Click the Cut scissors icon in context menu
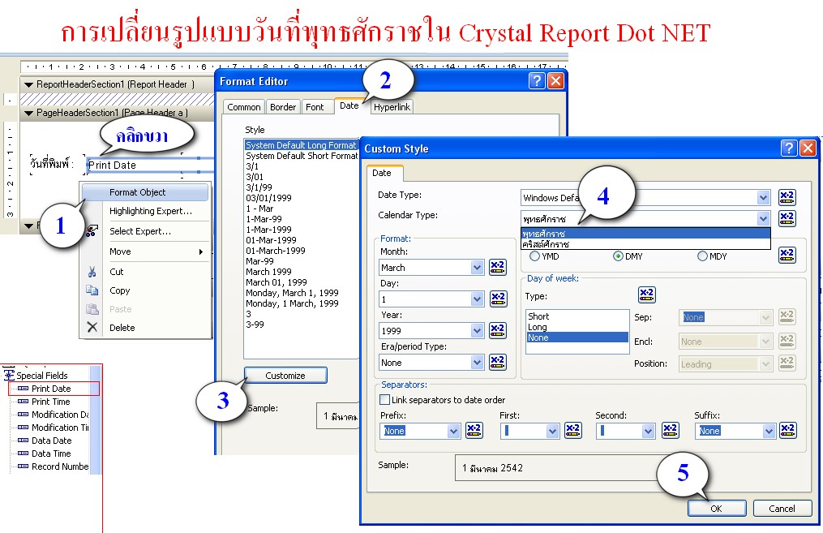The height and width of the screenshot is (533, 823). [x=92, y=273]
